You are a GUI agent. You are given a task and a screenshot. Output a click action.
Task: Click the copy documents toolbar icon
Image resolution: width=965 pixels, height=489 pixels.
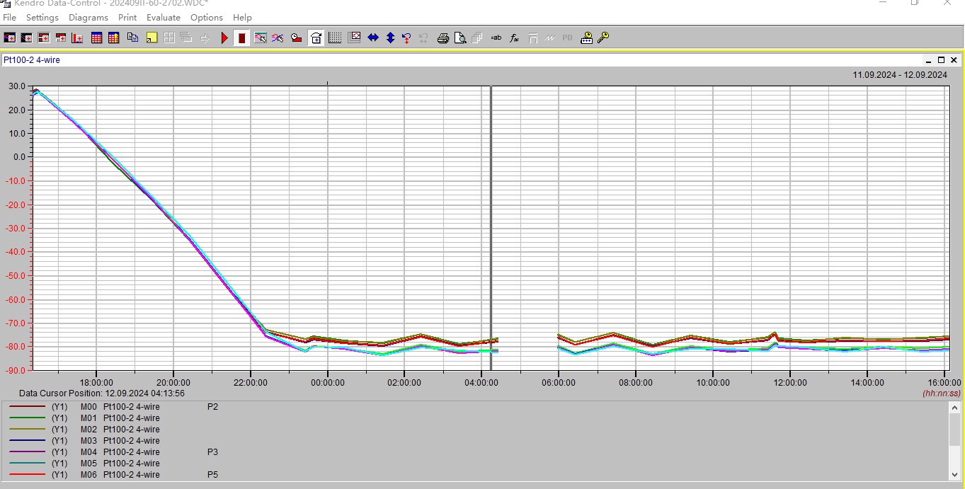coord(132,38)
